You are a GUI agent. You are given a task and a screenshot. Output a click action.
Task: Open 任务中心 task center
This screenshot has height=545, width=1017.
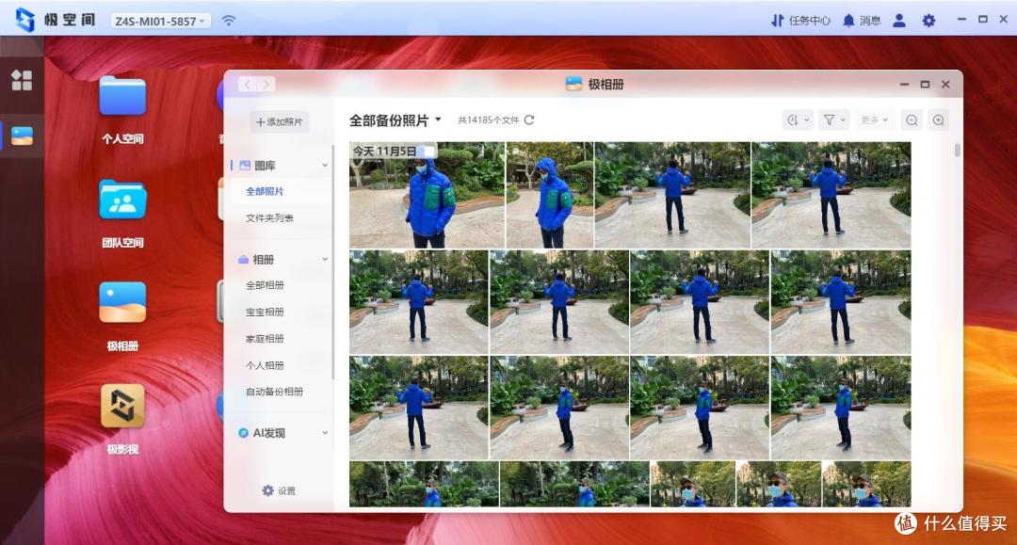click(x=800, y=21)
